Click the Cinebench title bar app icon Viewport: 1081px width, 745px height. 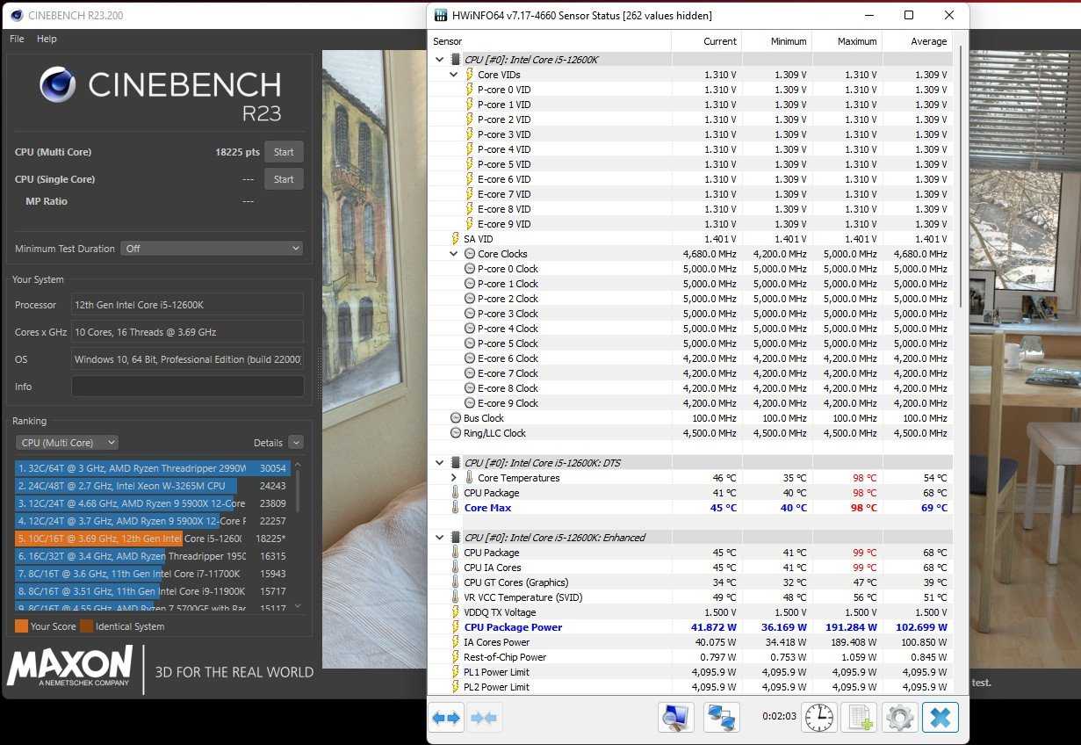point(17,15)
